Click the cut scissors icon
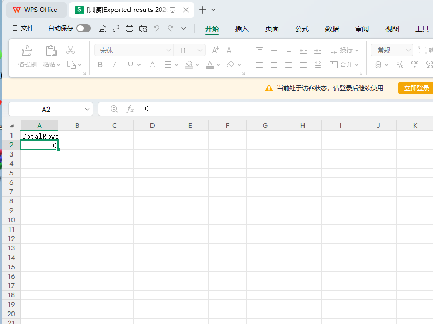Screen dimensions: 433x324 click(x=71, y=50)
